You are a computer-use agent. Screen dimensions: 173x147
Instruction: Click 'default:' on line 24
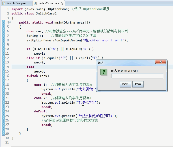[x=41, y=111]
